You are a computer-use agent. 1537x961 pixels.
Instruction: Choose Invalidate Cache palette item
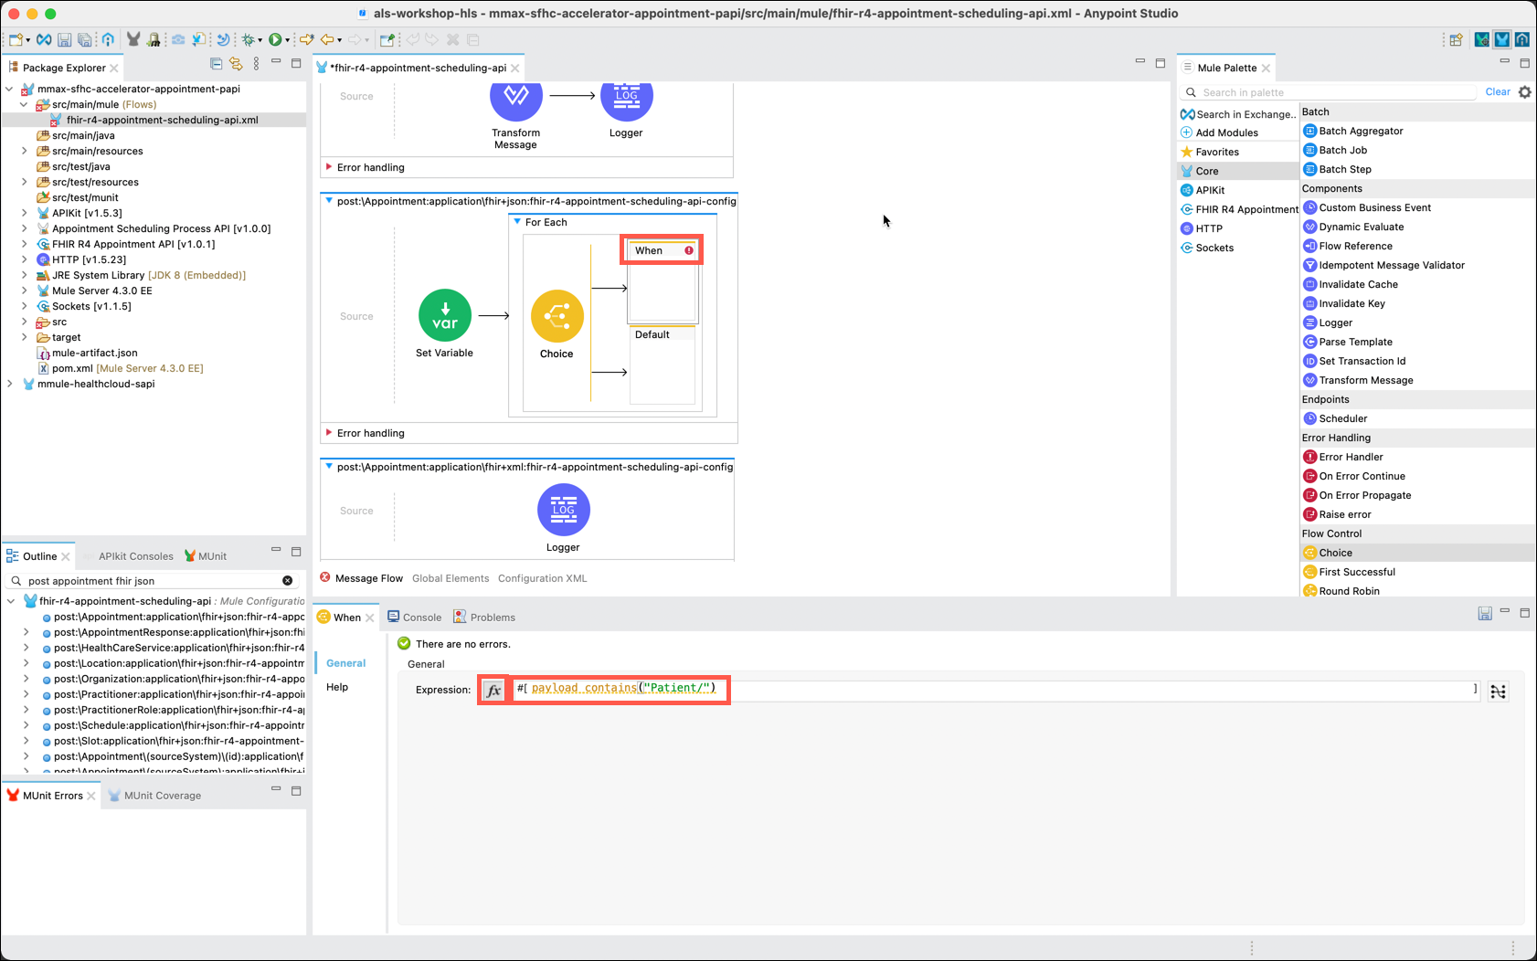pyautogui.click(x=1350, y=284)
